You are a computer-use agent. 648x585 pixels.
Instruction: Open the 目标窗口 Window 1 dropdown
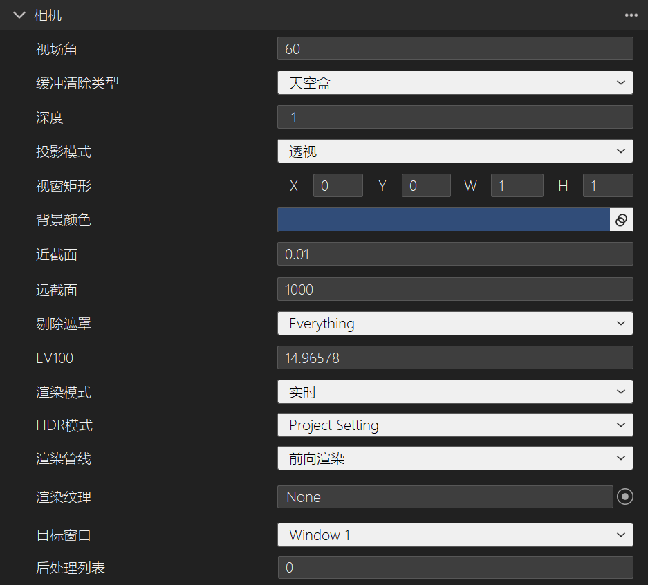[455, 535]
